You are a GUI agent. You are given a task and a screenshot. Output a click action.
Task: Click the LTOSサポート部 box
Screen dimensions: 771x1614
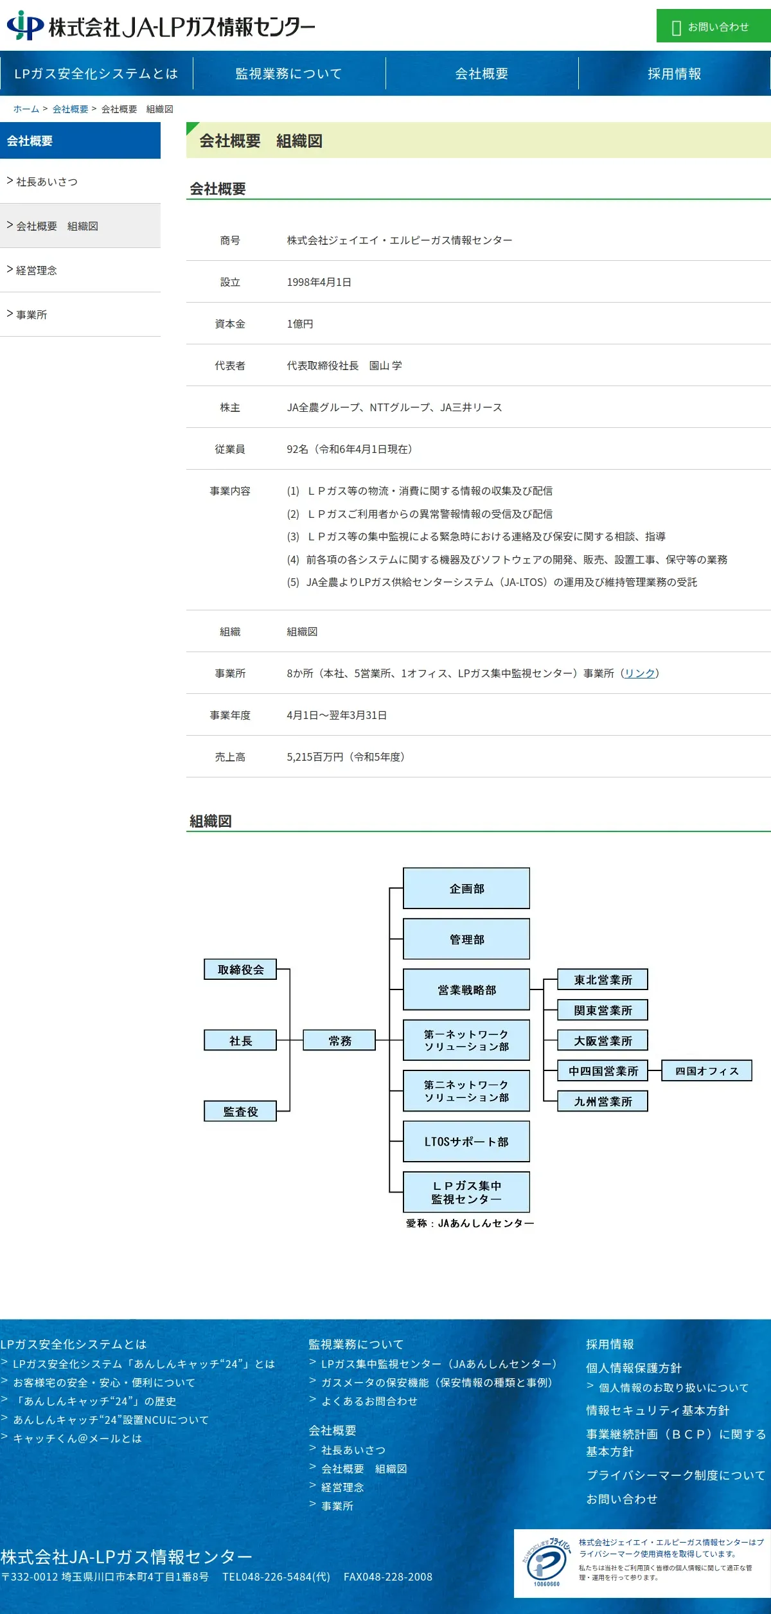pos(466,1142)
